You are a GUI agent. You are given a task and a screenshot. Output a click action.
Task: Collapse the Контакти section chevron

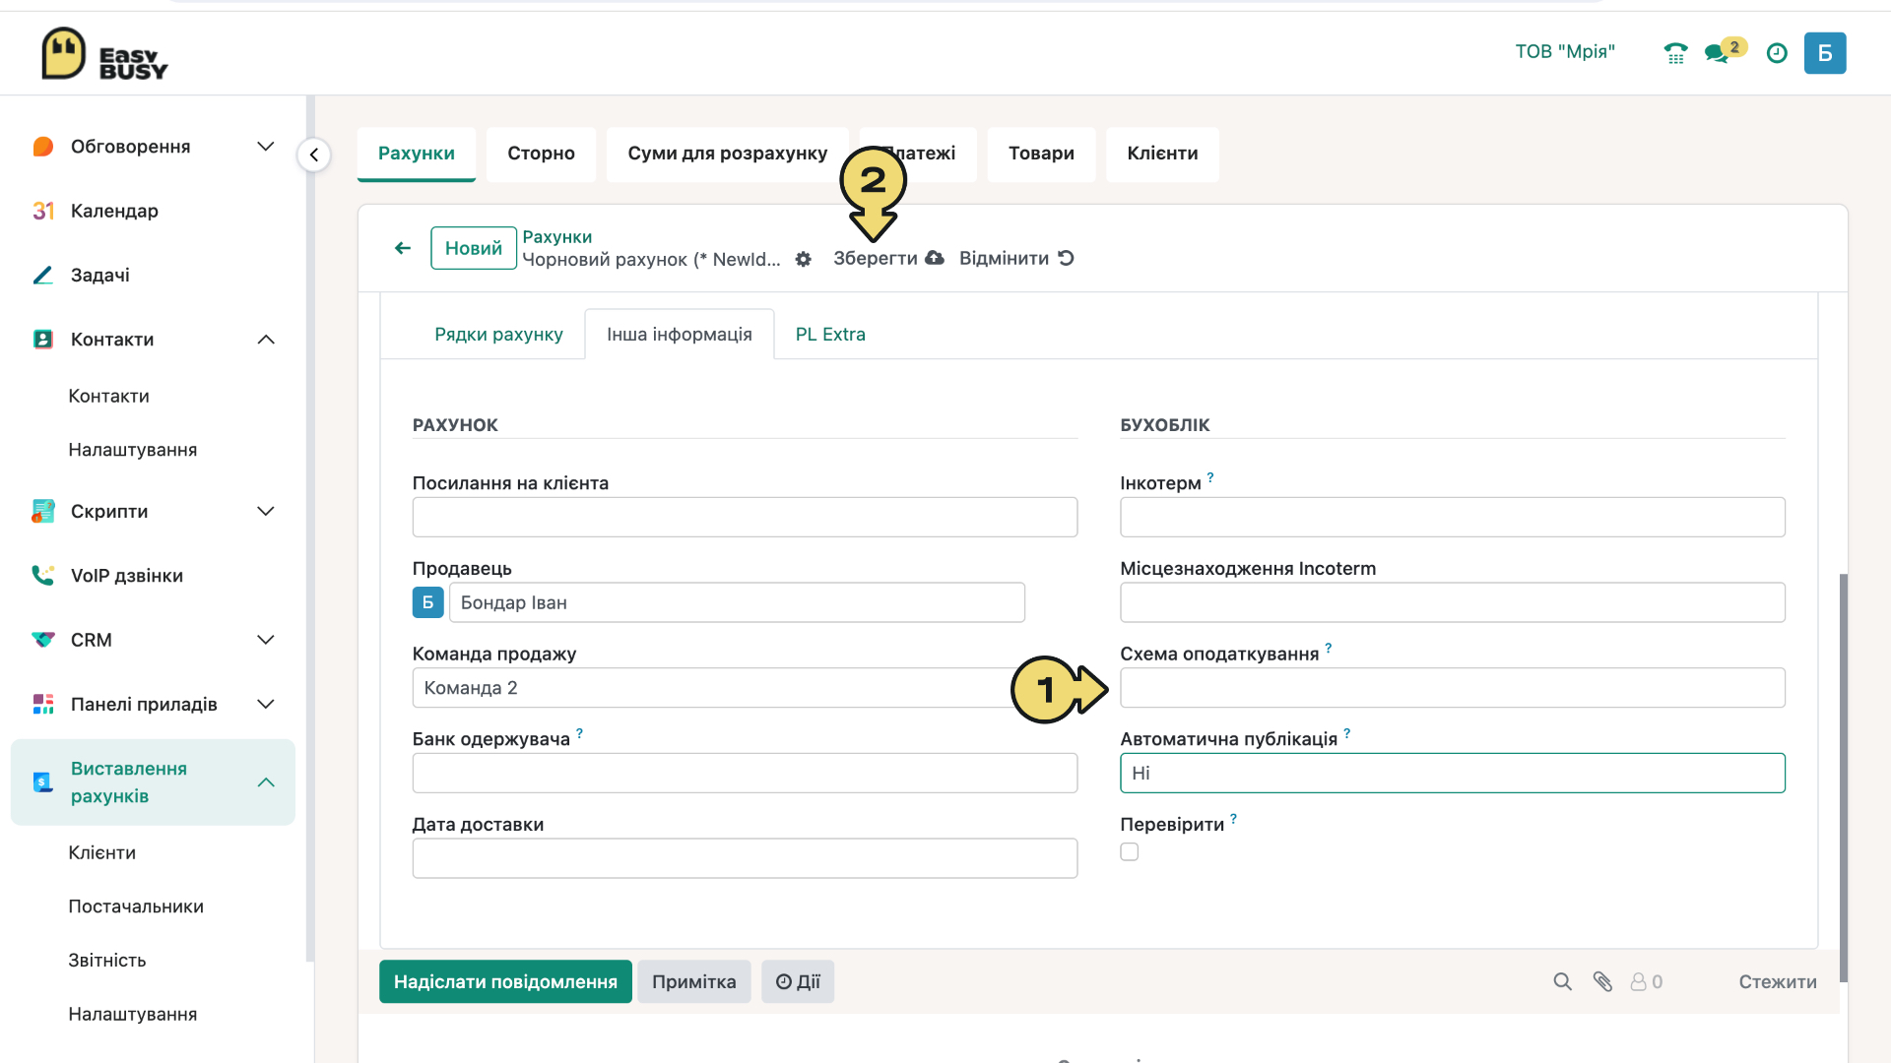[265, 340]
